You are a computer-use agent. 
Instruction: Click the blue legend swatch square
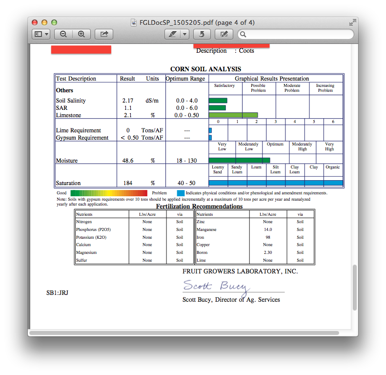click(x=180, y=193)
